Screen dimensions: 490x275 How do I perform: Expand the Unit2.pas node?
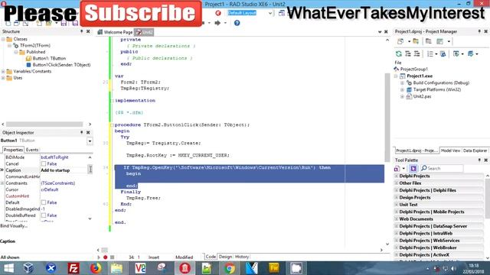[x=403, y=97]
